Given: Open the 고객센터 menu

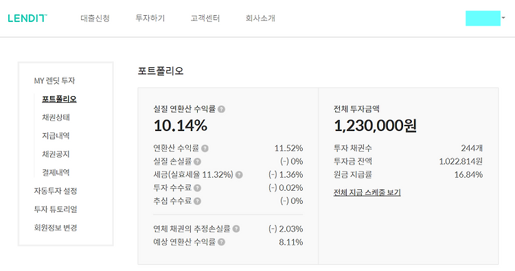Looking at the screenshot, I should (205, 18).
